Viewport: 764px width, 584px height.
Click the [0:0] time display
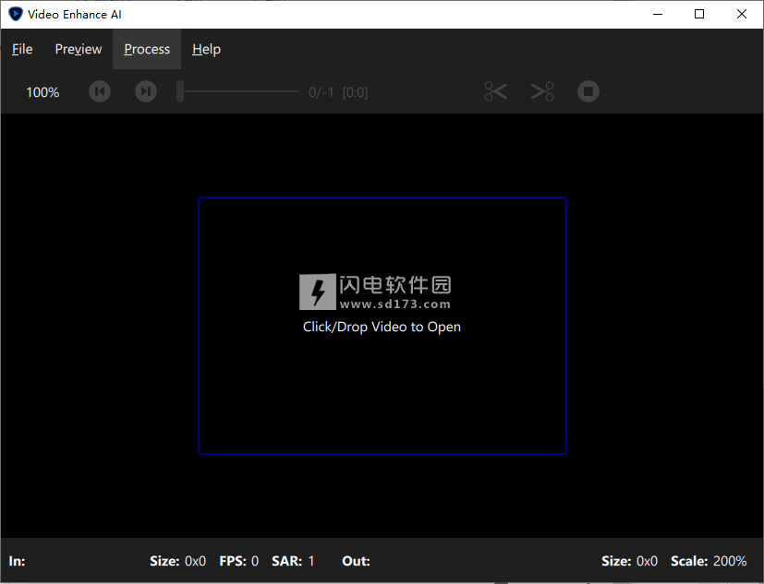click(355, 92)
